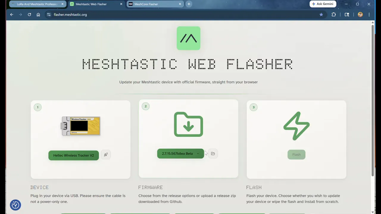Click Ask Gemini button
This screenshot has width=381, height=214.
tap(323, 4)
